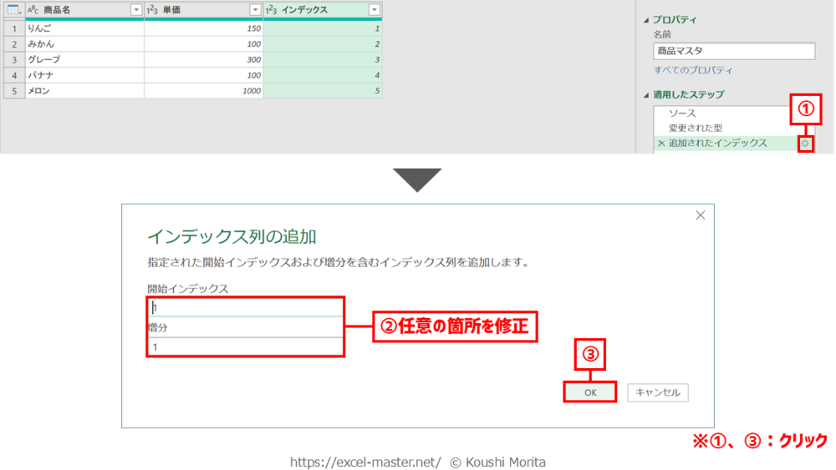Click the 増分 input field
The height and width of the screenshot is (470, 836).
245,346
